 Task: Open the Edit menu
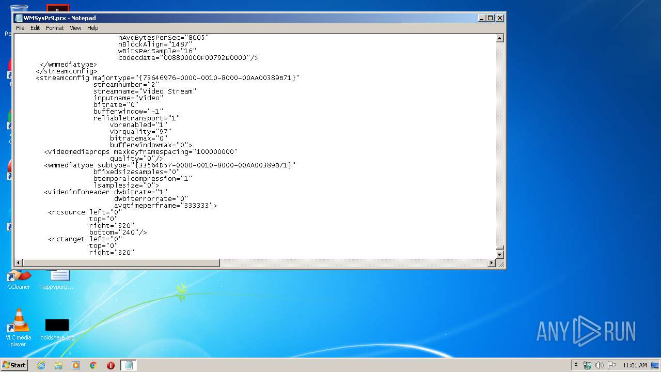35,28
